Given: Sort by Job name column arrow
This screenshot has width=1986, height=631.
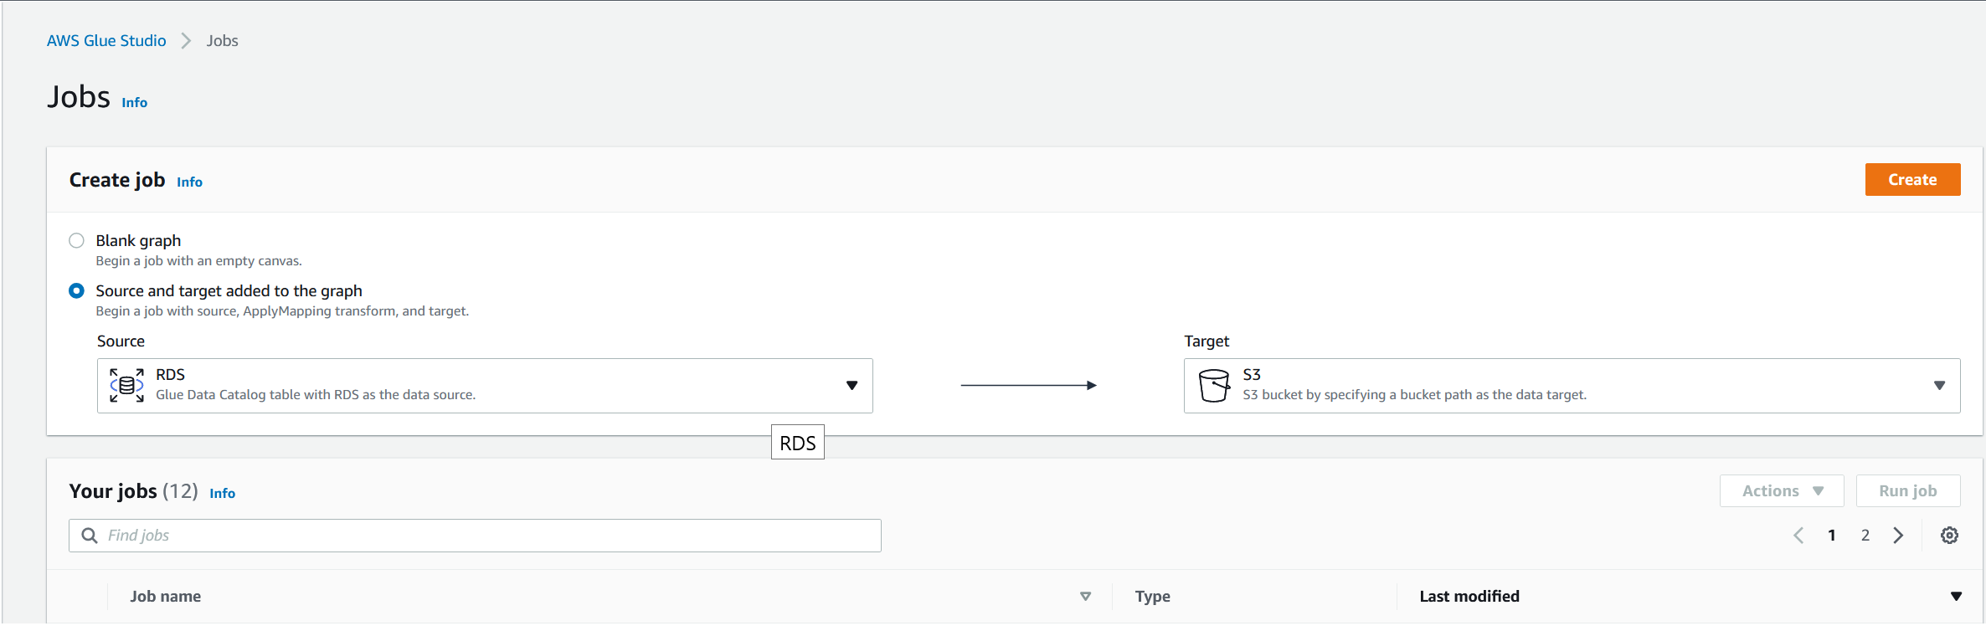Looking at the screenshot, I should pyautogui.click(x=1085, y=597).
